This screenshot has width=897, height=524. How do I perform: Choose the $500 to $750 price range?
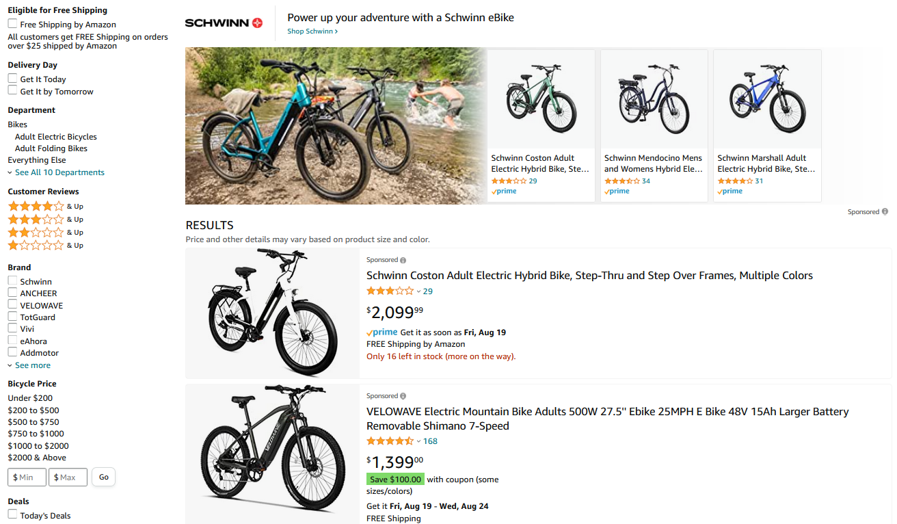pos(34,422)
